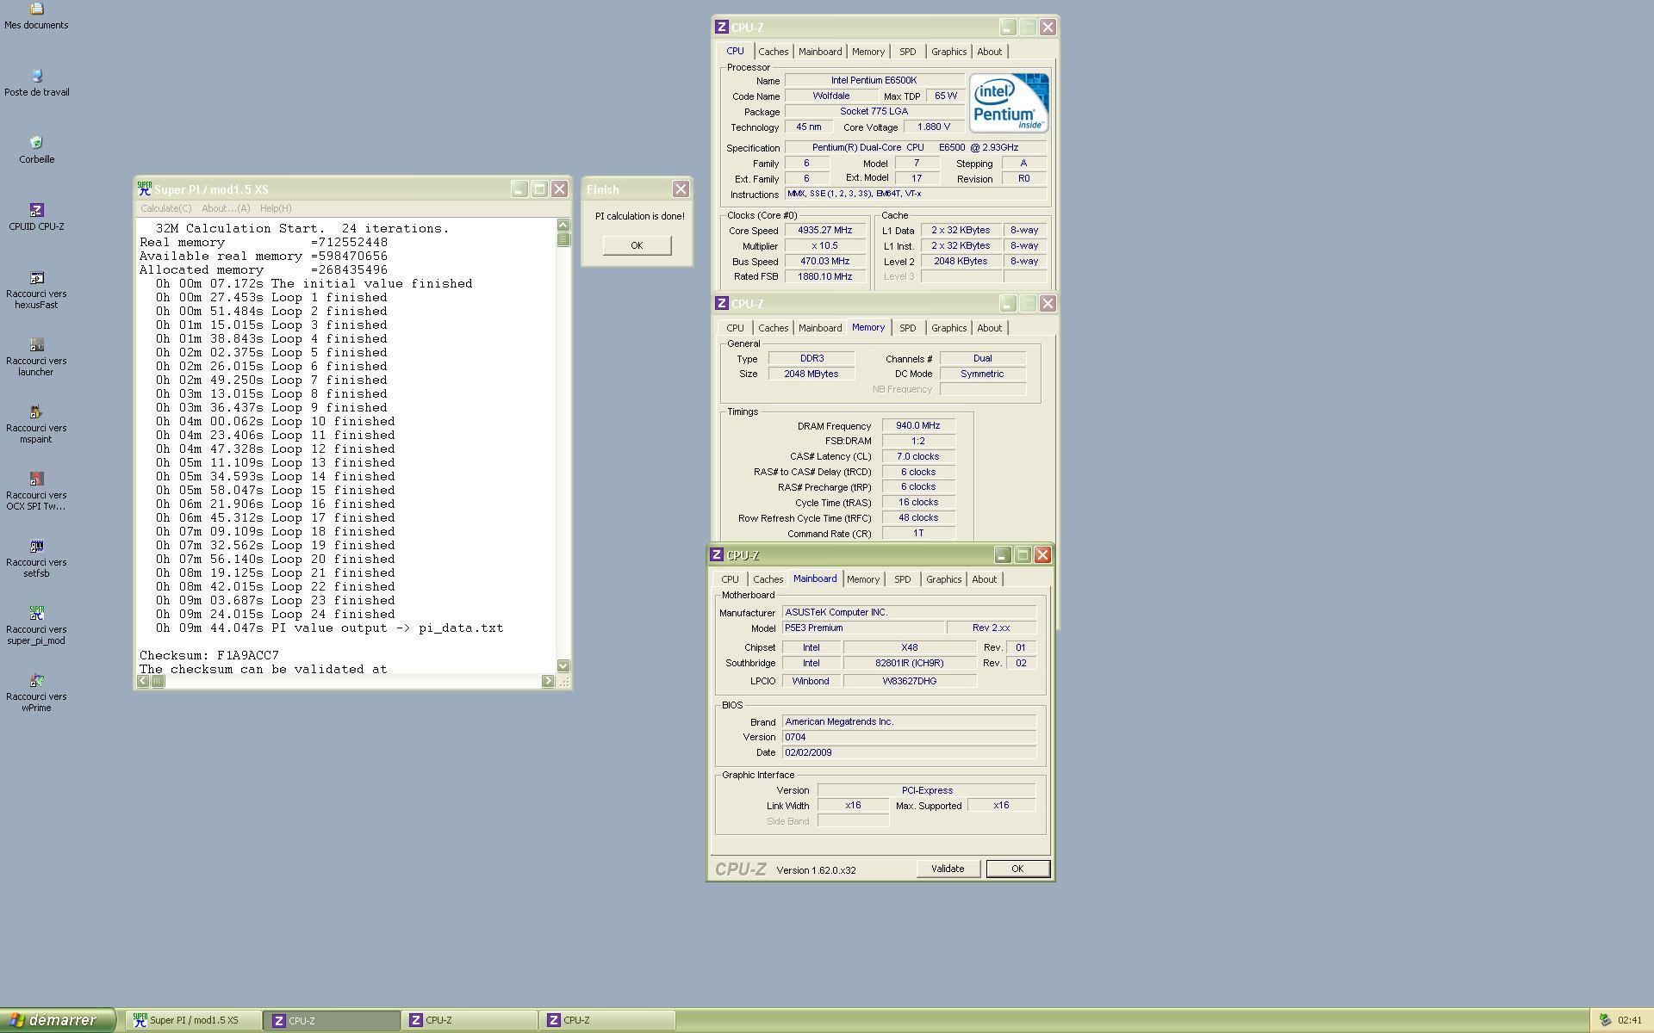Click Super PI horizontal scrollbar right arrow
The height and width of the screenshot is (1033, 1654).
pyautogui.click(x=548, y=681)
